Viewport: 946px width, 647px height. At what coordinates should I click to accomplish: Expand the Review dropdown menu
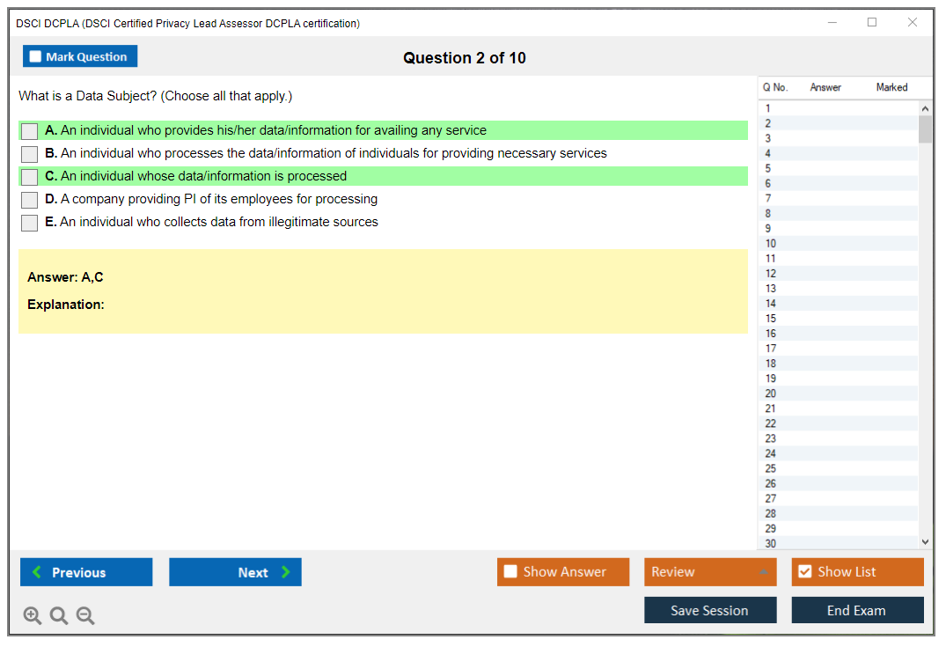tap(763, 572)
